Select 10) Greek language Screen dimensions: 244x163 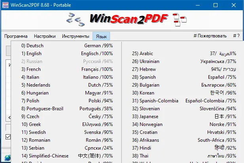[x=66, y=124]
